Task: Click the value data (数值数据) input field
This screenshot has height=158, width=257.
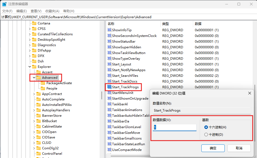Action: pos(174,127)
